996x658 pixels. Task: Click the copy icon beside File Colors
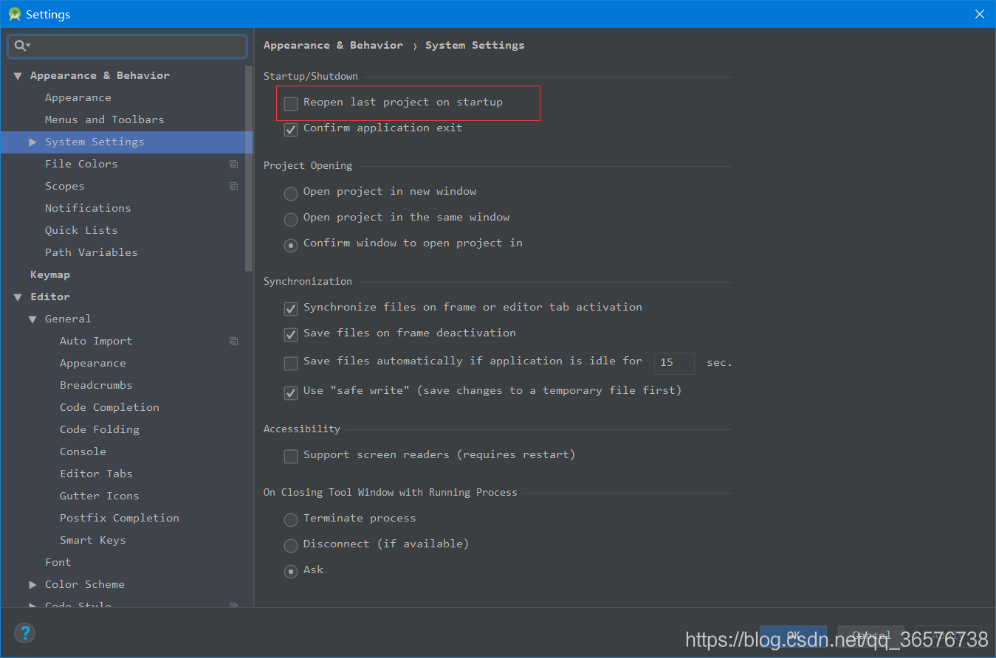pos(233,164)
